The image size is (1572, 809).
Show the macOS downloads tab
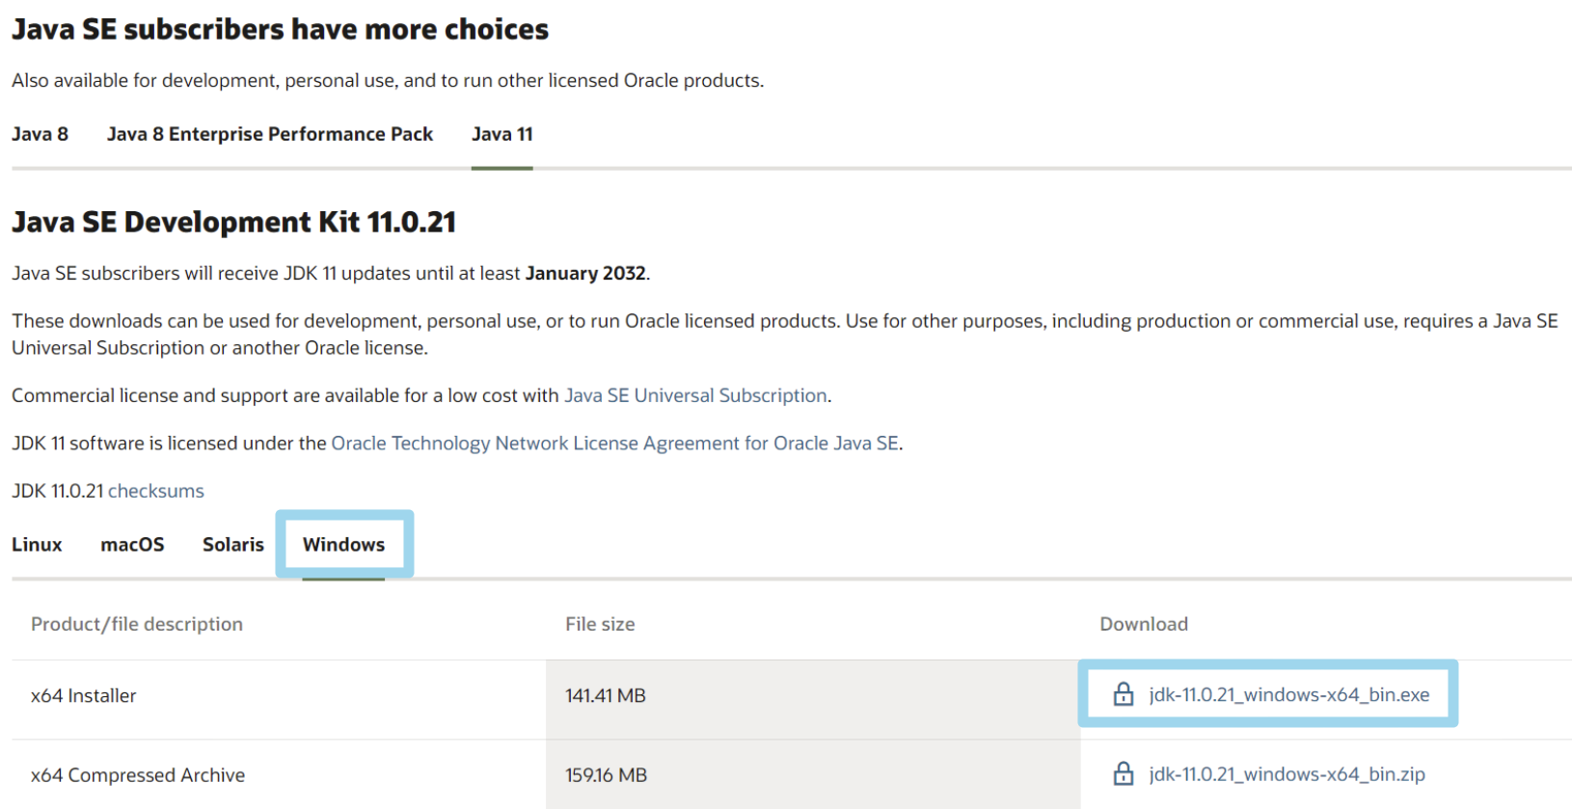[132, 545]
